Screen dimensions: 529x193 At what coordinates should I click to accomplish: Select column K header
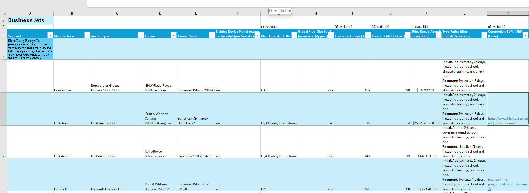[x=426, y=13]
